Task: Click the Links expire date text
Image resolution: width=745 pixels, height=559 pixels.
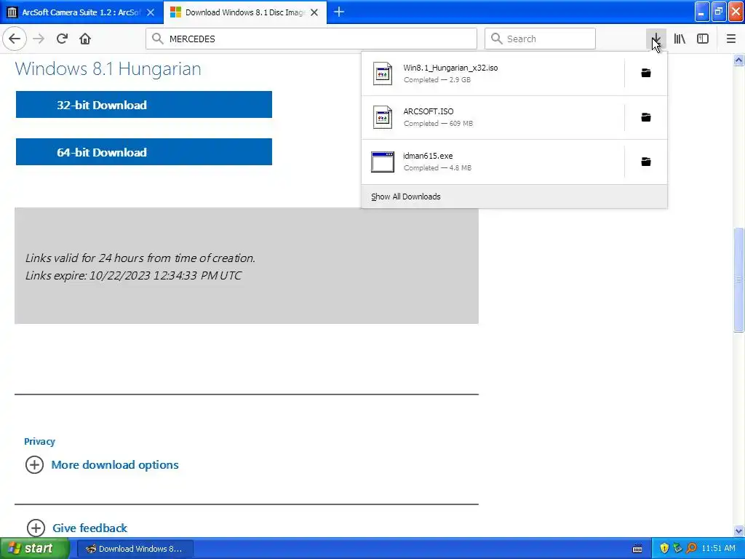Action: 134,276
